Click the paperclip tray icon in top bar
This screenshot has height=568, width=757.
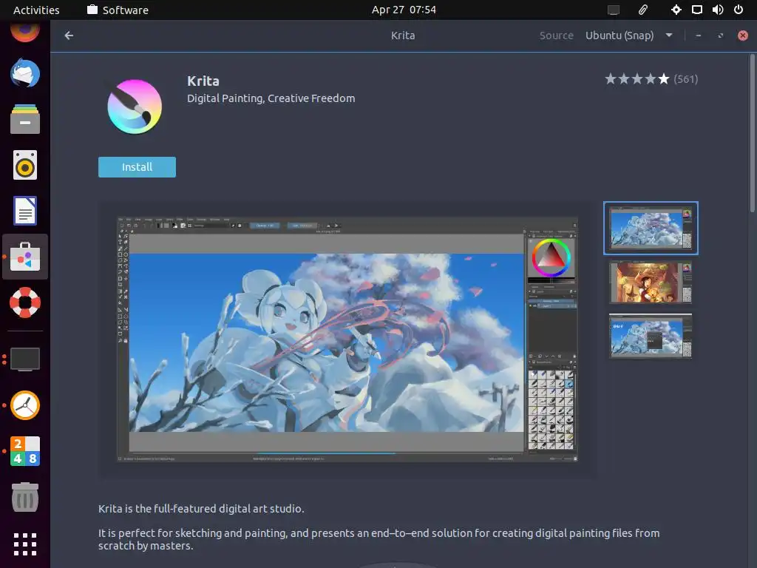(x=643, y=10)
